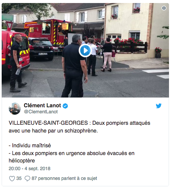Click 'avec une hache par un schizophrène' text
This screenshot has height=189, width=172.
[53, 131]
